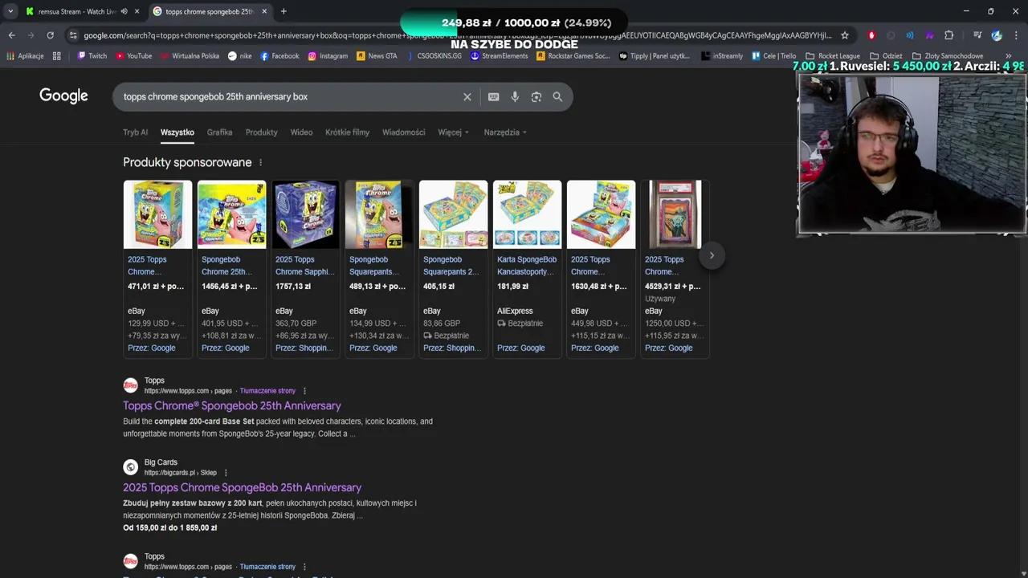
Task: Select the Grafika search tab
Action: coord(219,132)
